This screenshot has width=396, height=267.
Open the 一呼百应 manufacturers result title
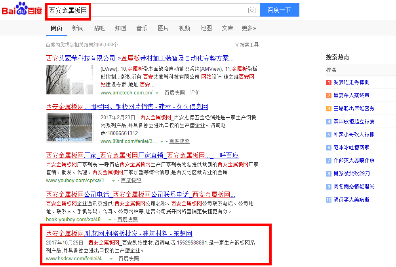point(142,155)
